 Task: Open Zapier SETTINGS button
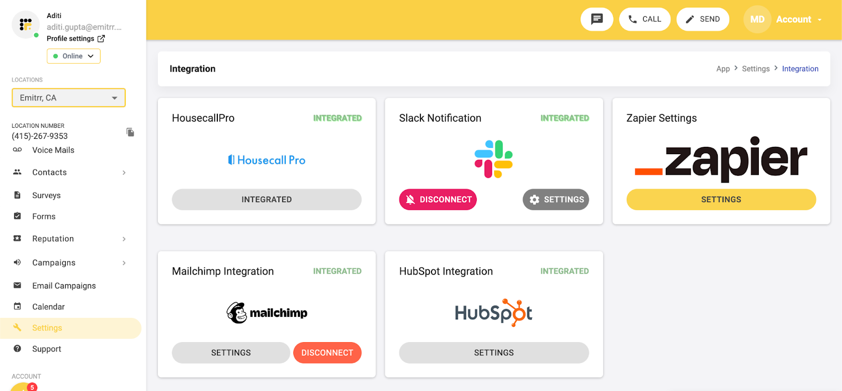click(721, 199)
